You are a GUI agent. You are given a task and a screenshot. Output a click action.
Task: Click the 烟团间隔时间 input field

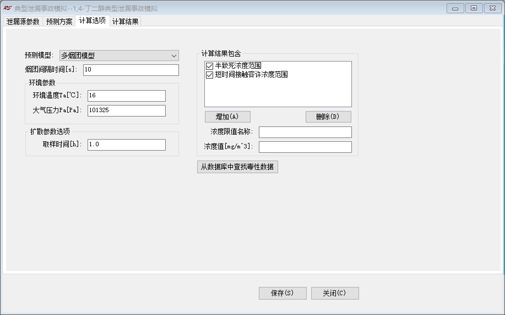(x=131, y=70)
